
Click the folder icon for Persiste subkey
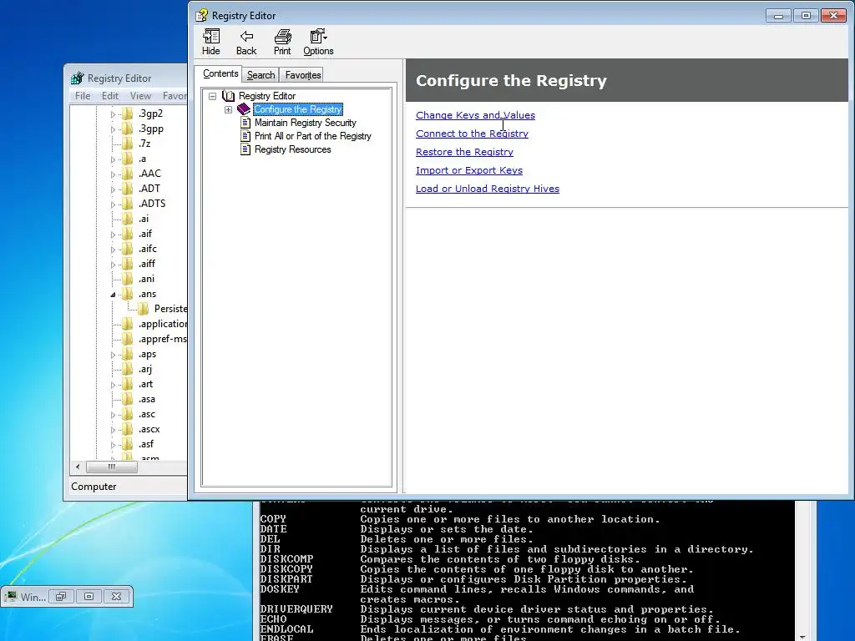[144, 309]
